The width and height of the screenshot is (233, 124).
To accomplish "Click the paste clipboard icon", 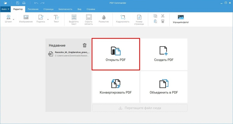I will pyautogui.click(x=155, y=21).
